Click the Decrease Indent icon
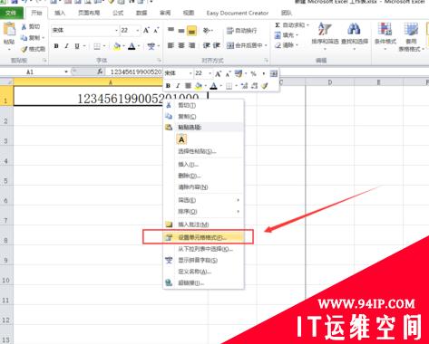 click(207, 45)
